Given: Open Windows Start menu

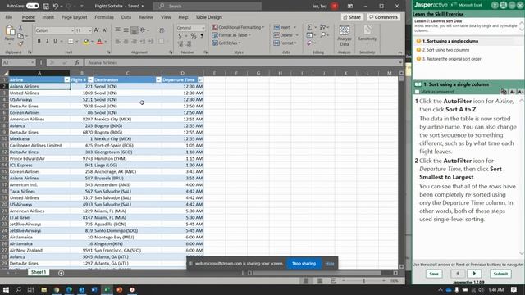Looking at the screenshot, I should (x=6, y=289).
